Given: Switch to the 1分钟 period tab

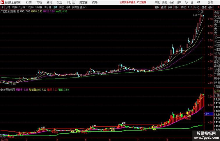Looking at the screenshot, I should click(15, 7).
